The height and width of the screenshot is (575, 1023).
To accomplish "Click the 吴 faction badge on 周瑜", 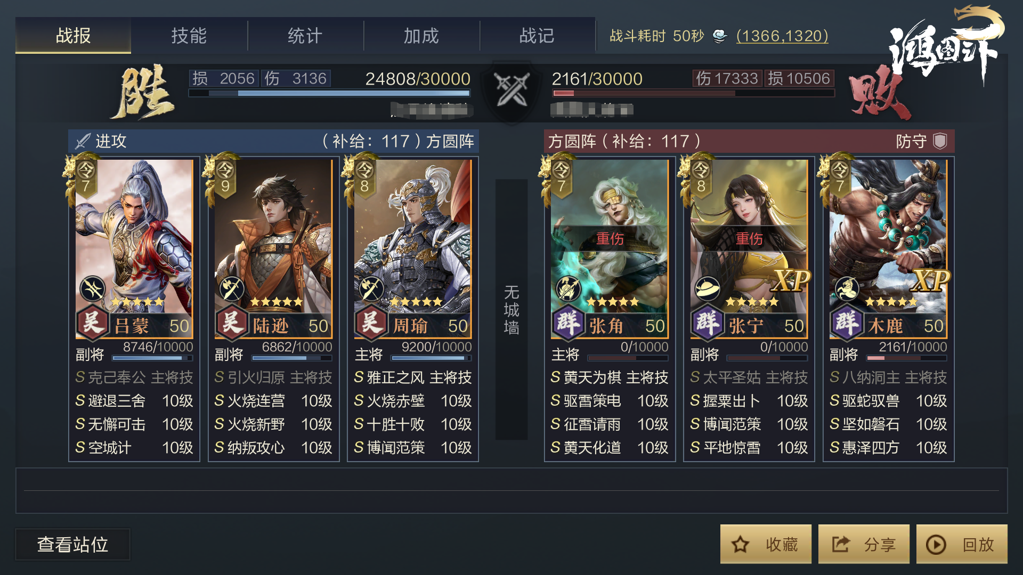I will 371,322.
